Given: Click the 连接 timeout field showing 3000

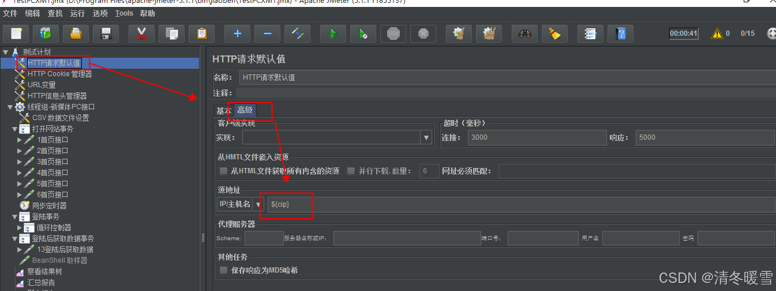Looking at the screenshot, I should [x=537, y=137].
